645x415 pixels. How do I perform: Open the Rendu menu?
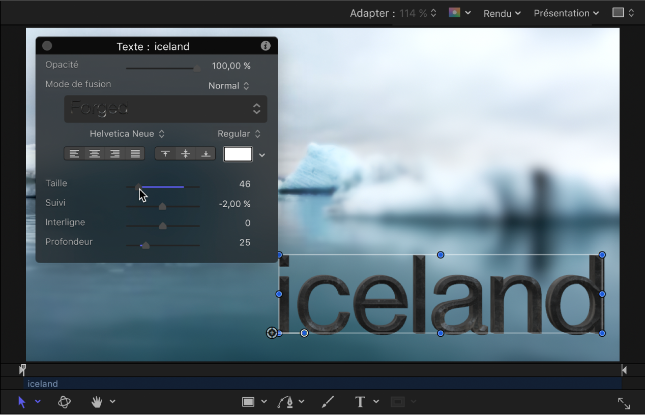click(502, 13)
